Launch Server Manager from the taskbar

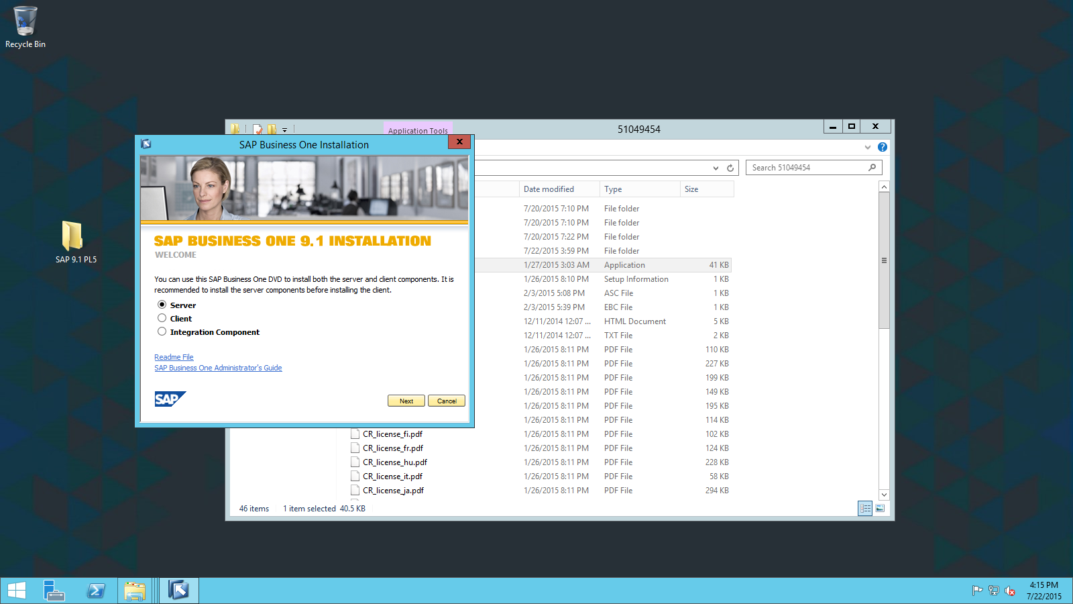pos(54,591)
